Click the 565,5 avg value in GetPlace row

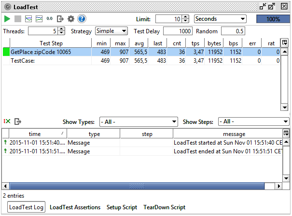(140, 52)
